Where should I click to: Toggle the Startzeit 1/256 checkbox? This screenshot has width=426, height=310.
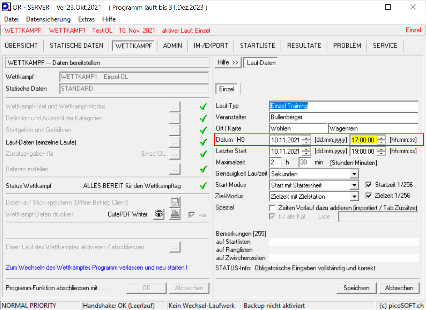click(369, 185)
